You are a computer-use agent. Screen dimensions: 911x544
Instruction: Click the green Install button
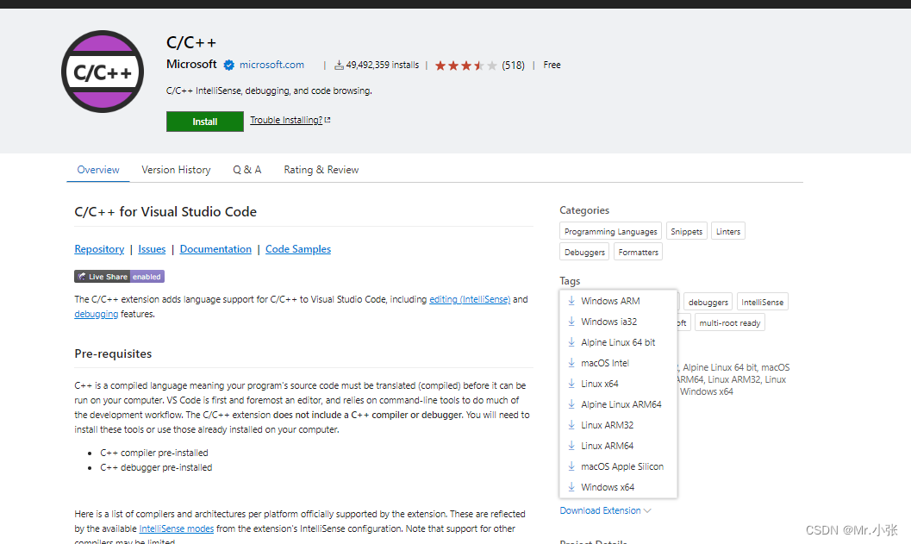tap(205, 122)
